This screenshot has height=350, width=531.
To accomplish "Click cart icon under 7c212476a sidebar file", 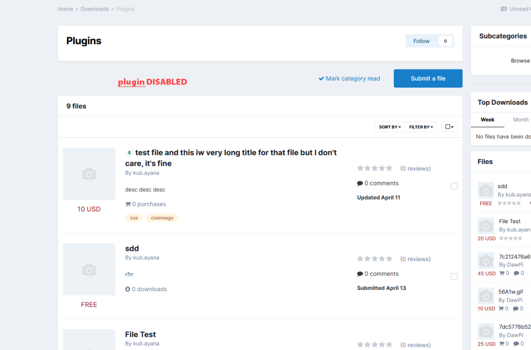I will coord(502,273).
